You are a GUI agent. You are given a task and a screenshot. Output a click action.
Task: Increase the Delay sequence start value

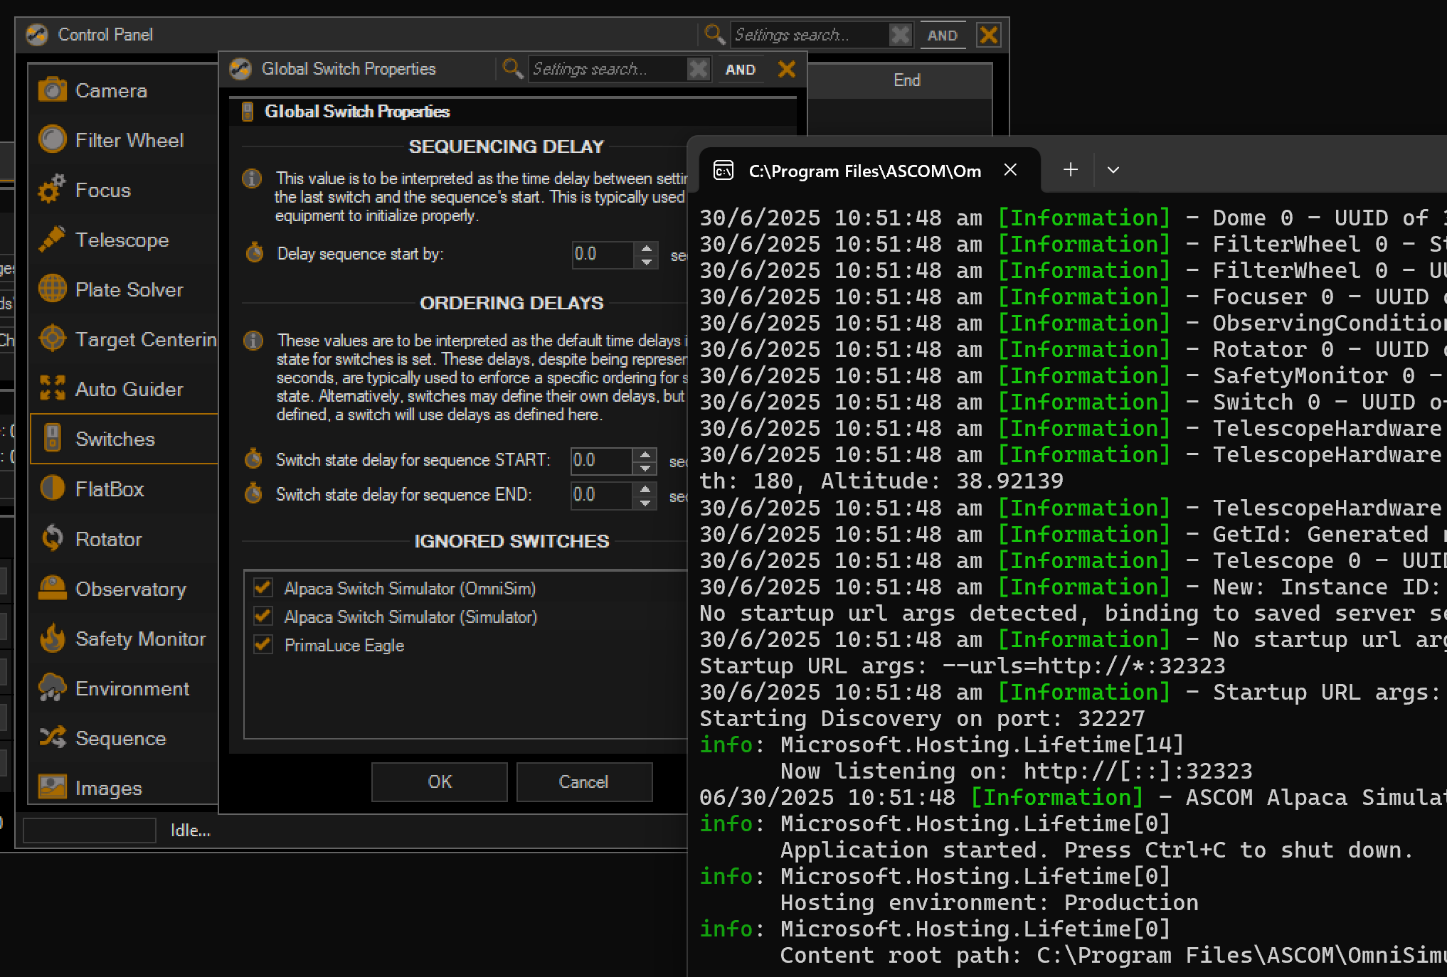point(646,248)
